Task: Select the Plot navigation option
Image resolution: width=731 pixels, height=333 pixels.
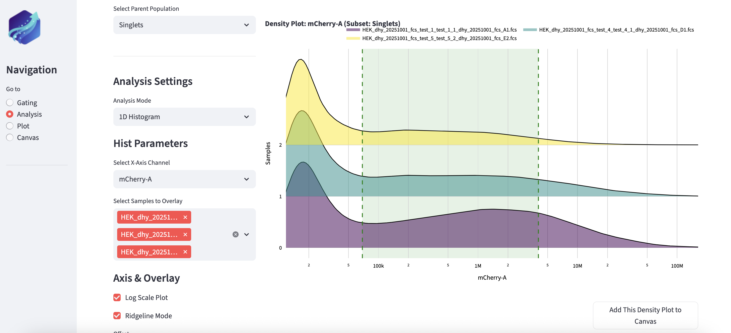Action: tap(10, 126)
